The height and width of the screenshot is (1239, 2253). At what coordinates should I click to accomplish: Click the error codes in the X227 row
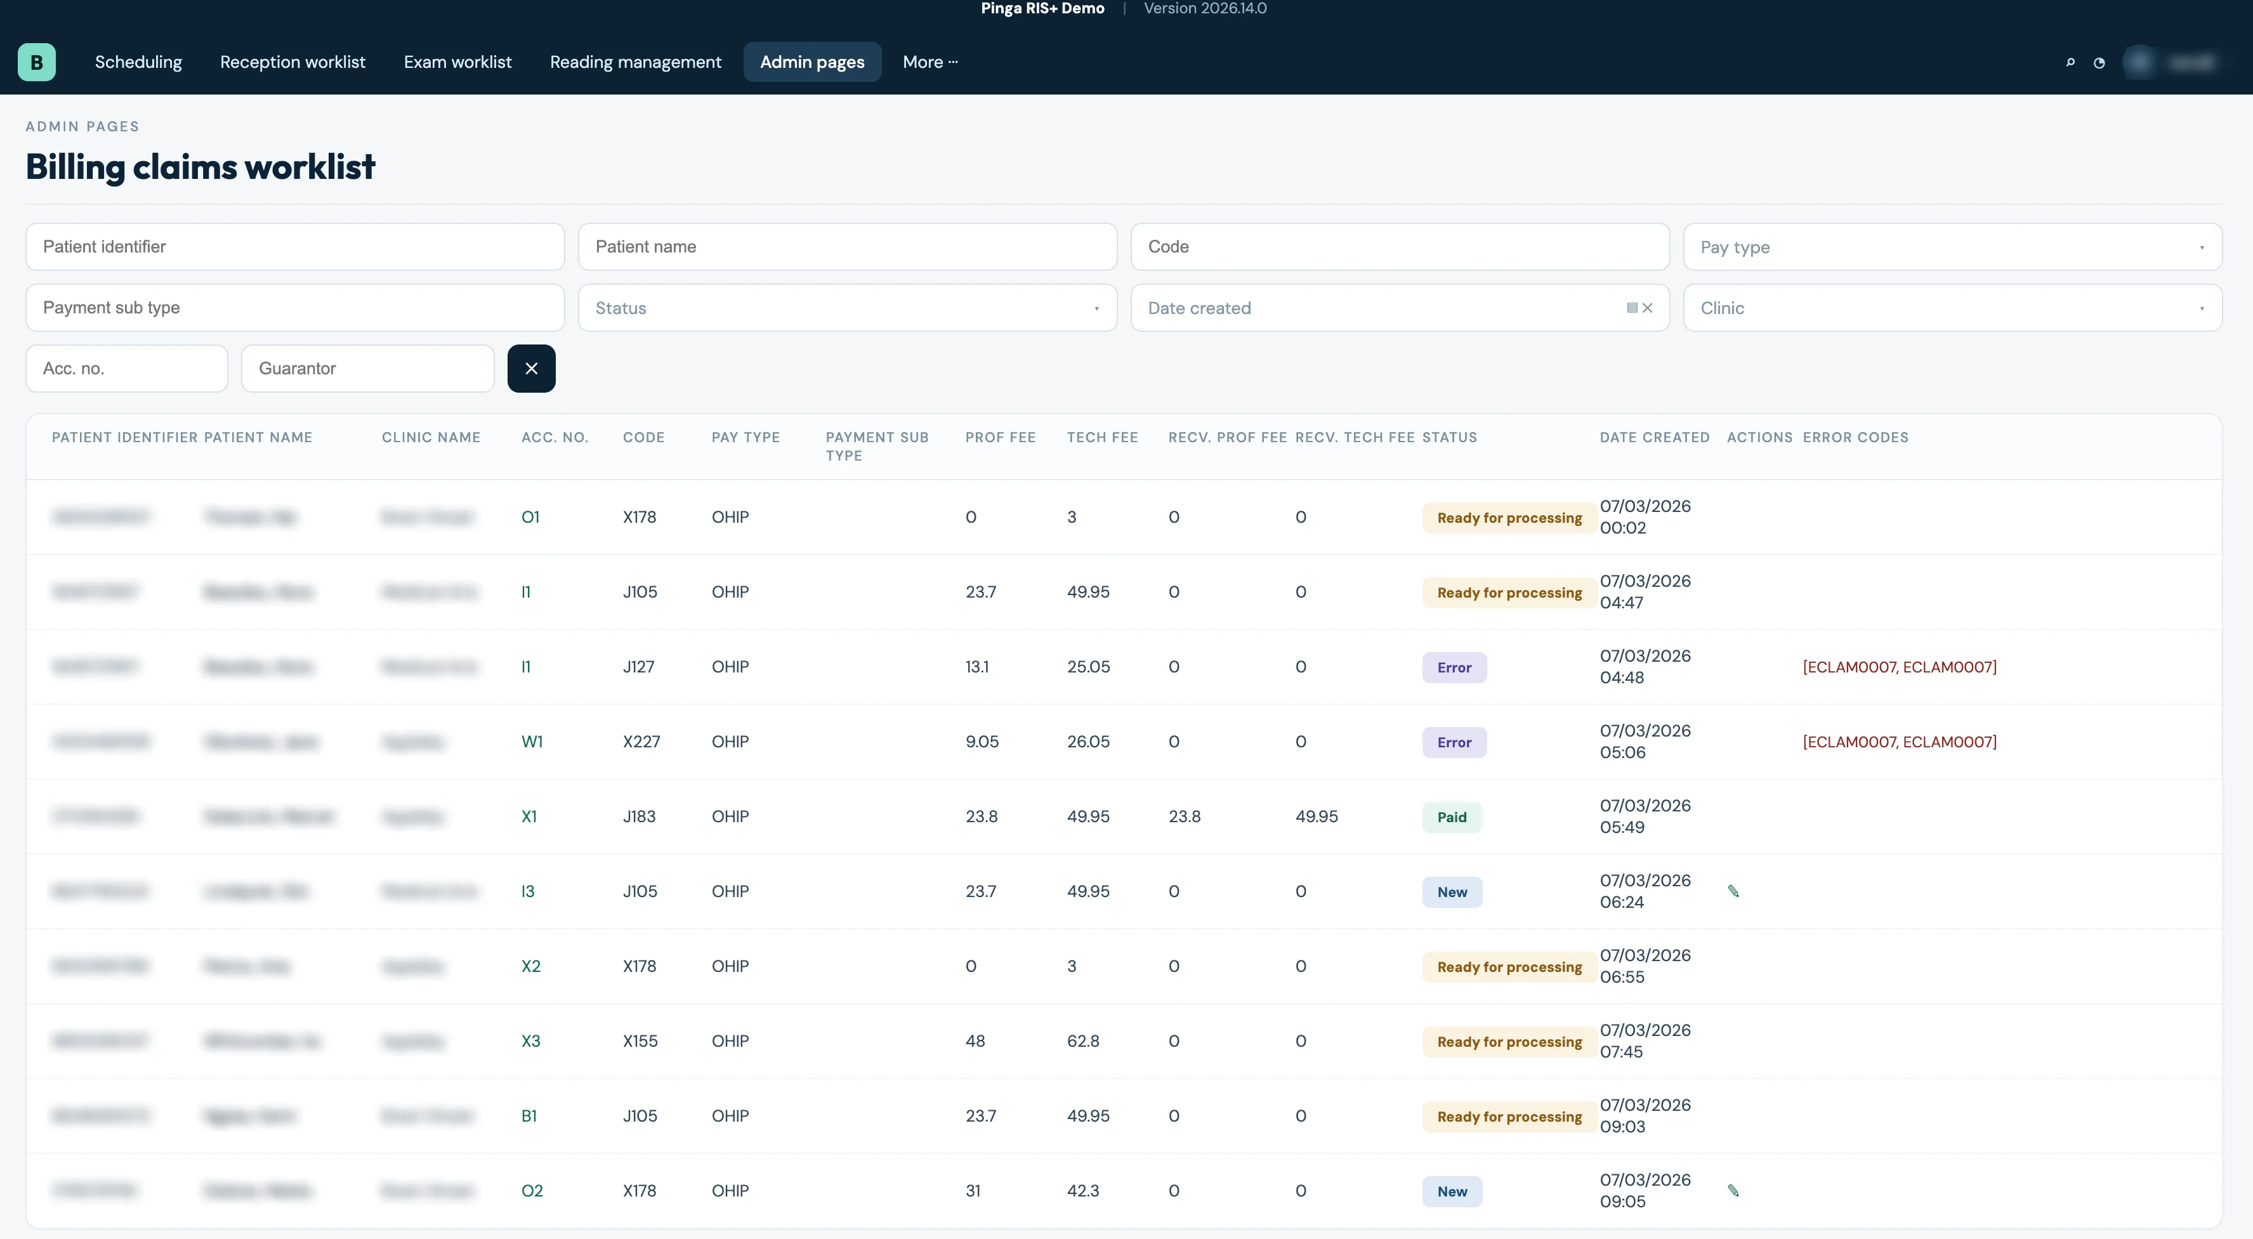point(1900,742)
